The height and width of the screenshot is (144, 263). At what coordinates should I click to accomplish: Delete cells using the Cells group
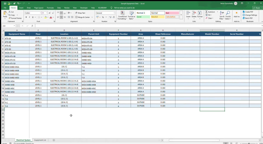pos(194,15)
